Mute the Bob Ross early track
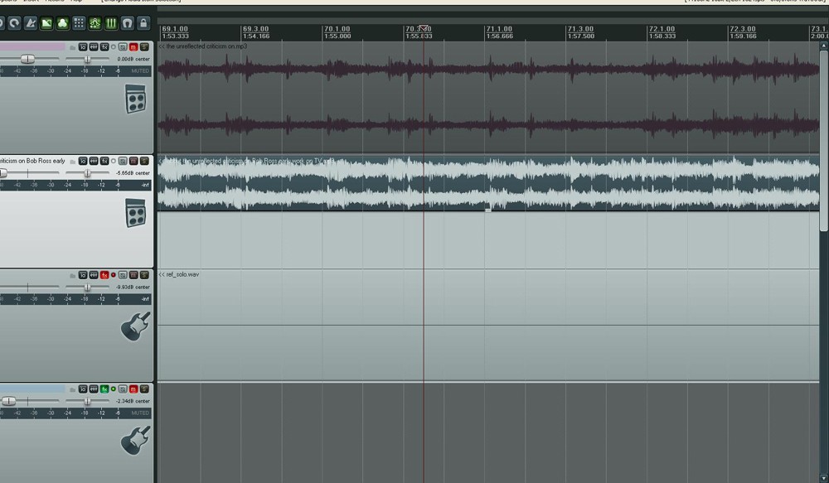The height and width of the screenshot is (483, 829). click(133, 161)
